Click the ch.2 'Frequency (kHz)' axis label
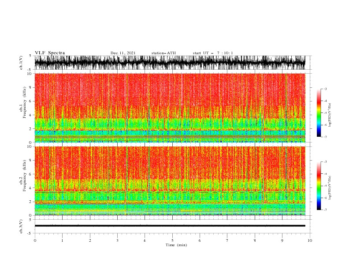Screen dimensions: 349x270 click(x=25, y=176)
